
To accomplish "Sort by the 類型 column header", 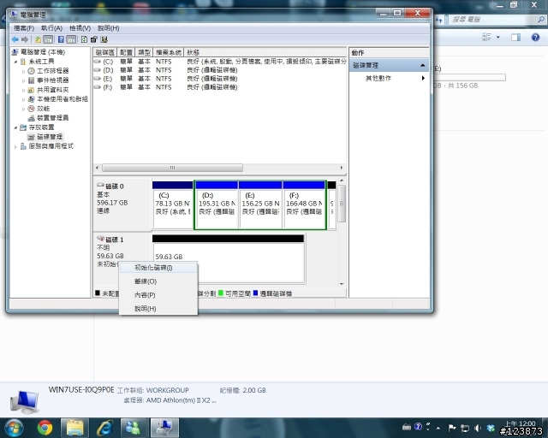I will (x=144, y=52).
